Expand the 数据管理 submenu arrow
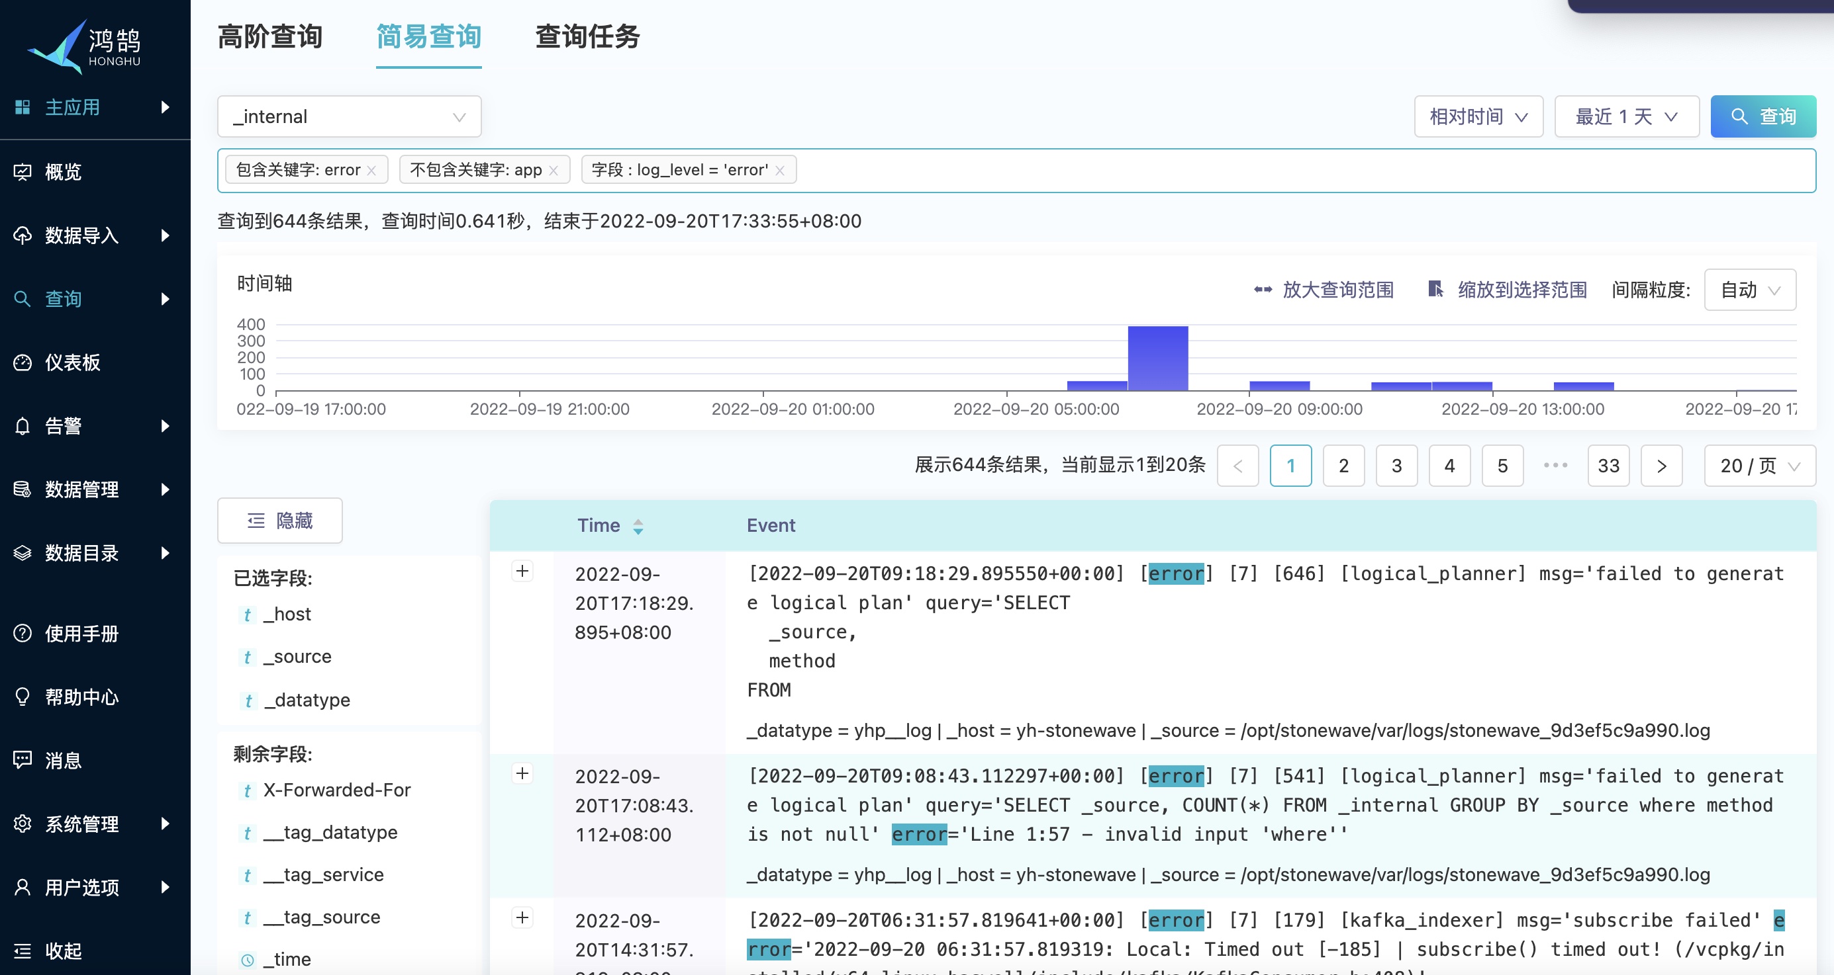This screenshot has height=975, width=1834. (x=165, y=489)
